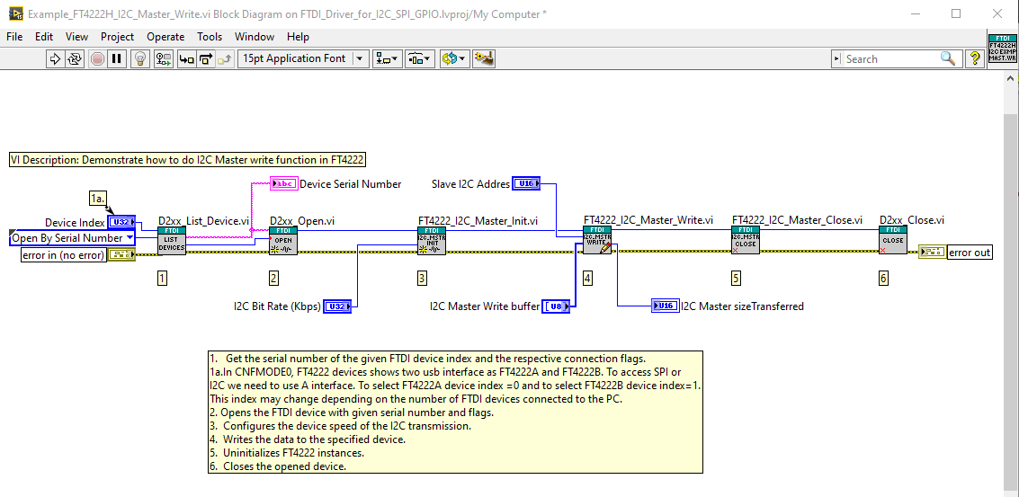Click the Run arrow button
The width and height of the screenshot is (1019, 497).
(x=54, y=58)
